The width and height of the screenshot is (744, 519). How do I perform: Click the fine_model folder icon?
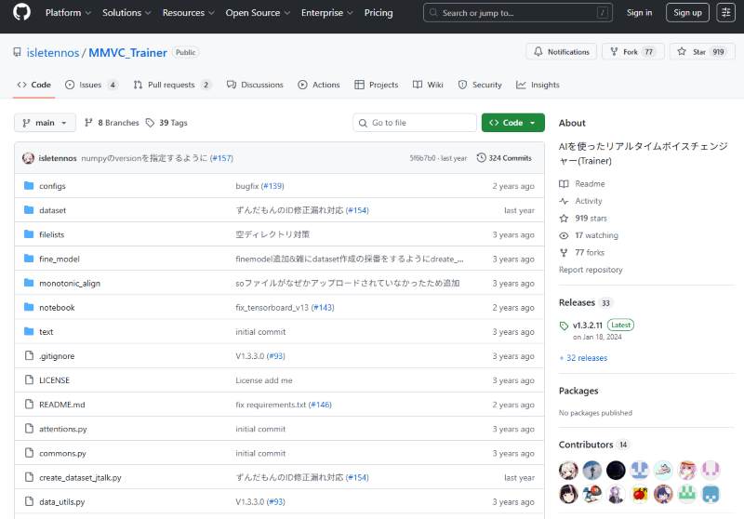(x=29, y=259)
